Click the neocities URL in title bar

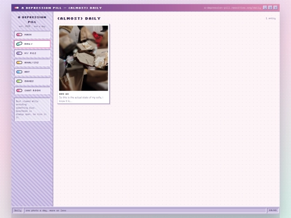pos(232,8)
